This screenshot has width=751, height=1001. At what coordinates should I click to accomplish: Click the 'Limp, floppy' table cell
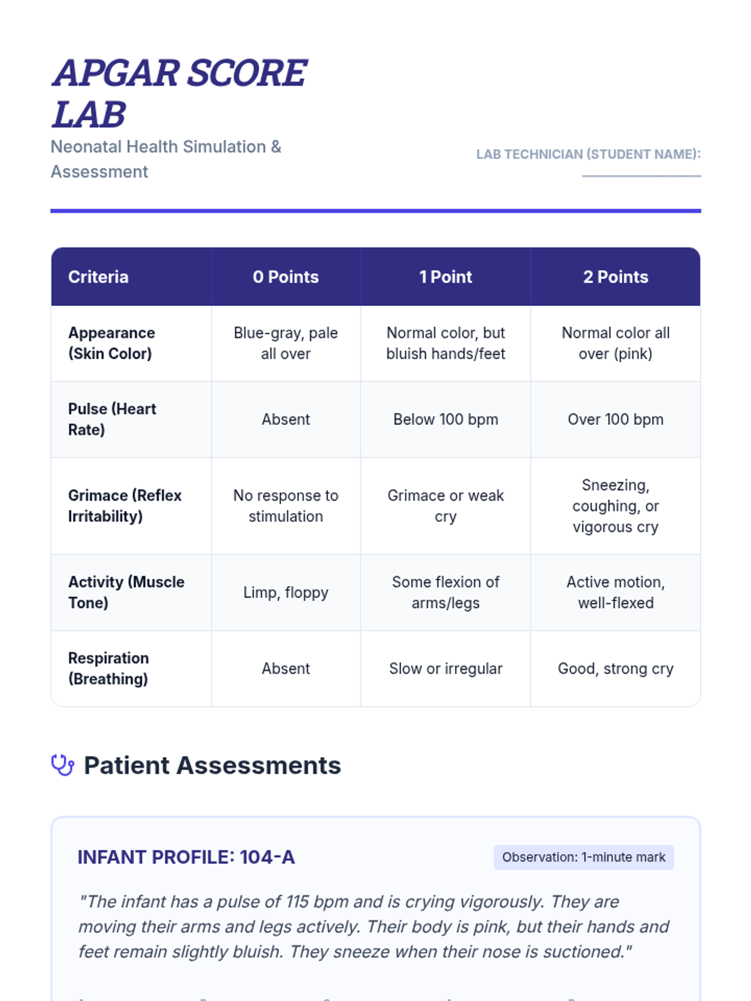tap(285, 592)
